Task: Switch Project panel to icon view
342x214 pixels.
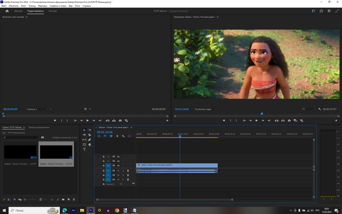Action: tap(15, 200)
